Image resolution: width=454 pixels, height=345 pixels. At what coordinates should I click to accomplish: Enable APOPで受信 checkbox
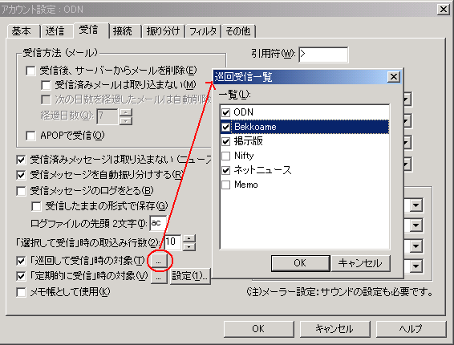click(x=30, y=136)
